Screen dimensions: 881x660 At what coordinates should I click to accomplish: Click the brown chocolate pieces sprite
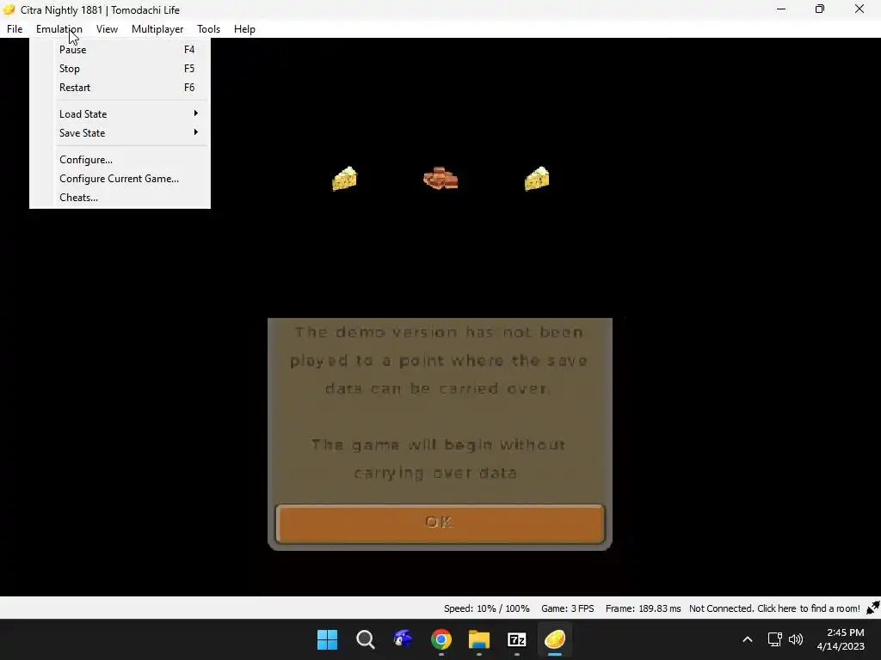(440, 179)
